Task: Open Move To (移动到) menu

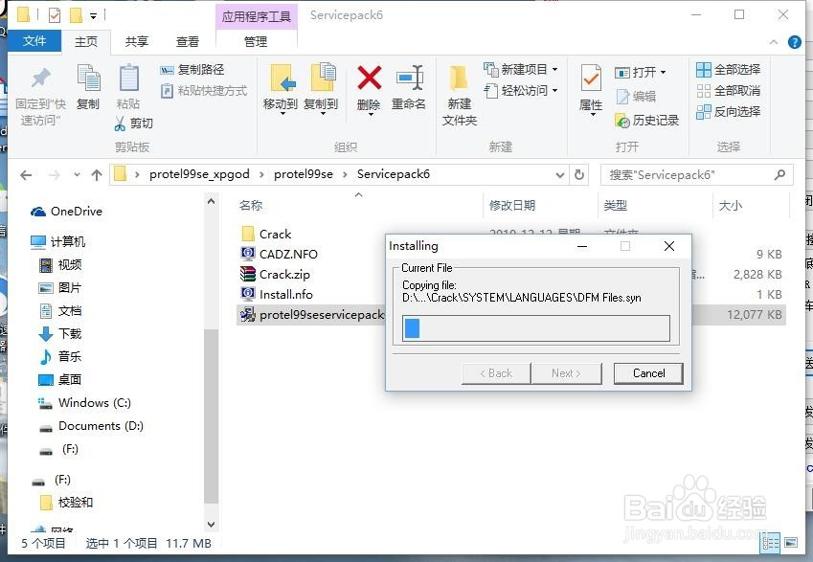Action: (x=281, y=88)
